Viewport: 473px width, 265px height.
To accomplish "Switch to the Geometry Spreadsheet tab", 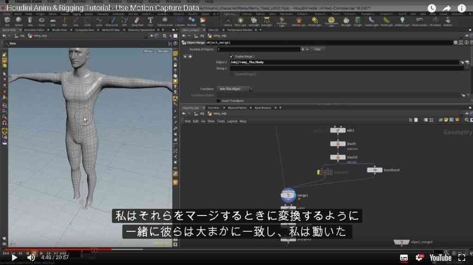I will (141, 30).
